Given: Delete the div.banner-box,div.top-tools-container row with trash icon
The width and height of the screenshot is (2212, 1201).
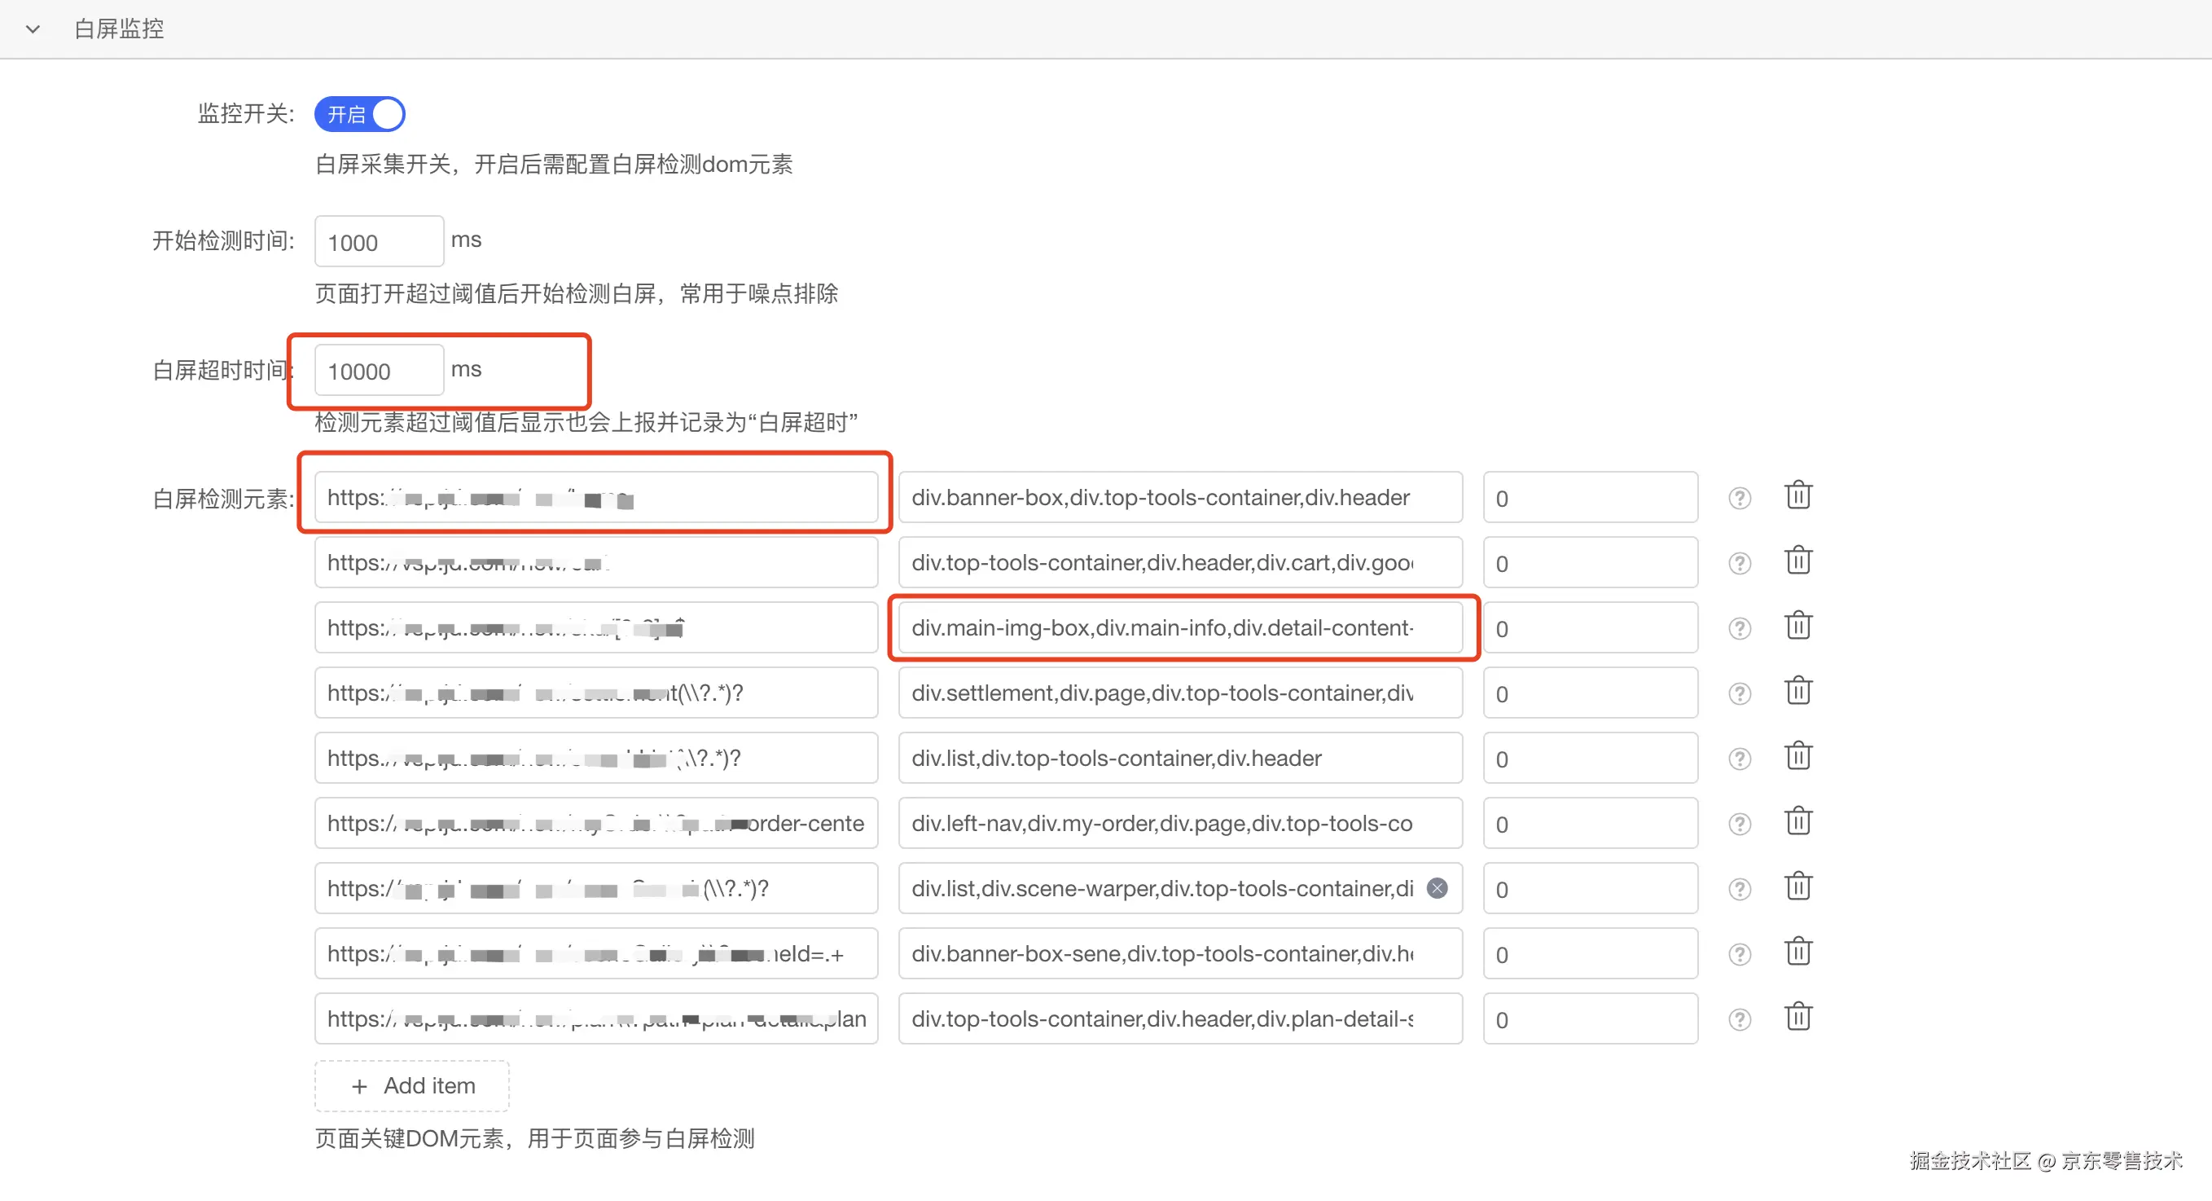Looking at the screenshot, I should pyautogui.click(x=1797, y=496).
